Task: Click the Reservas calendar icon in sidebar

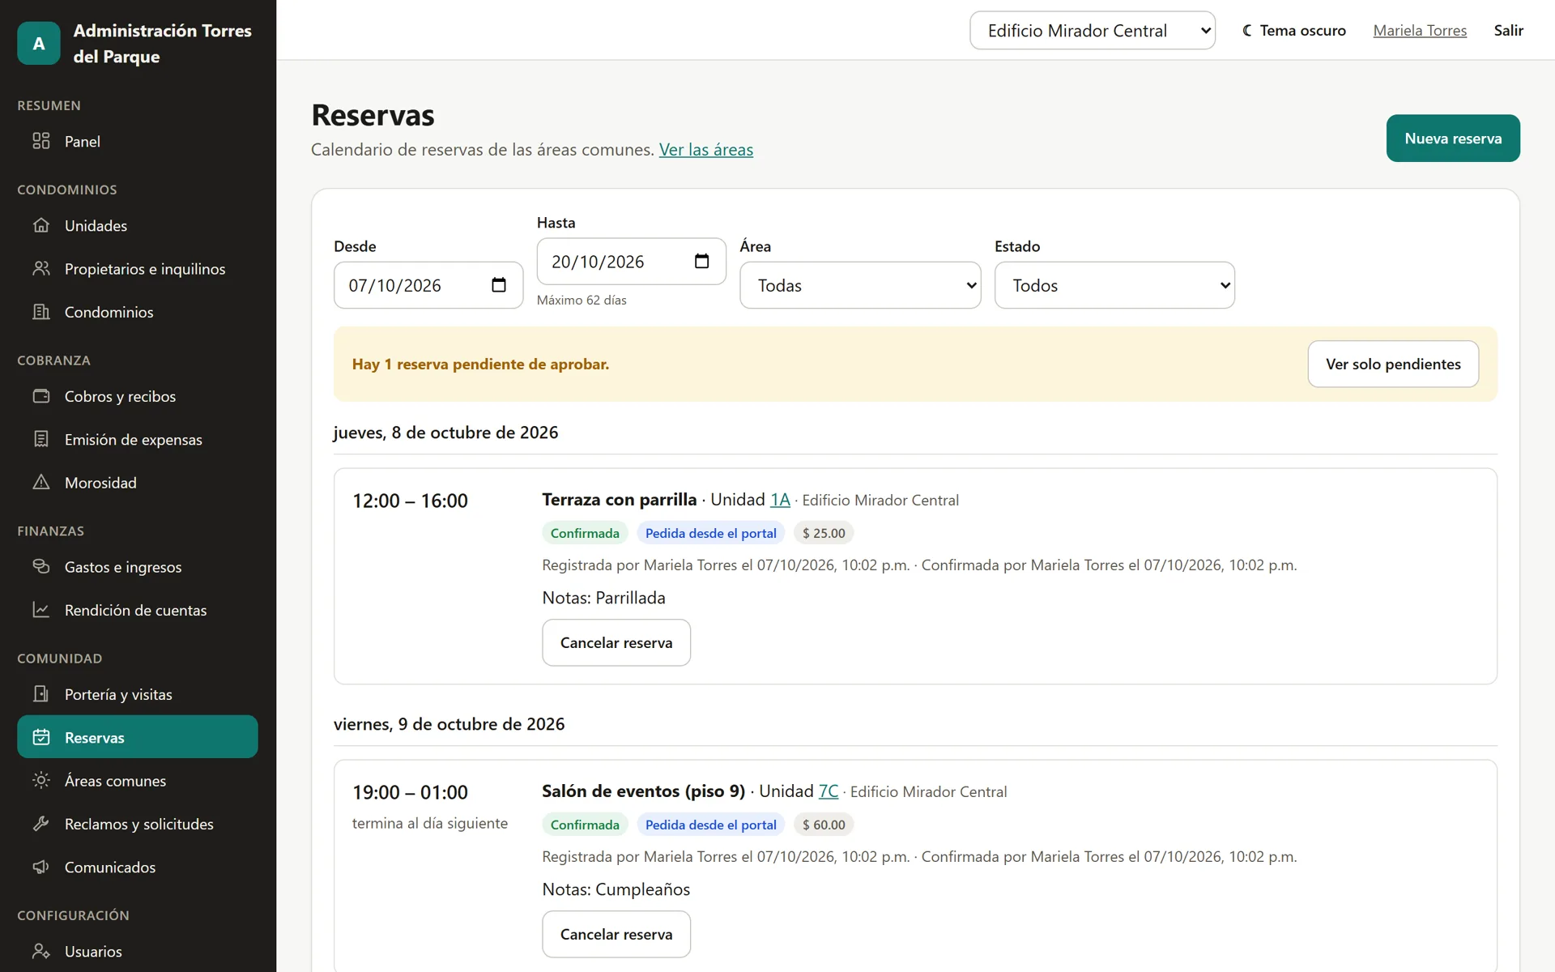Action: point(41,737)
